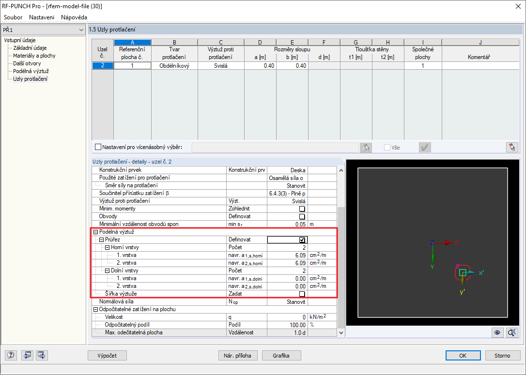Check the Obvody Definovat checkbox
The width and height of the screenshot is (526, 375).
[x=302, y=216]
